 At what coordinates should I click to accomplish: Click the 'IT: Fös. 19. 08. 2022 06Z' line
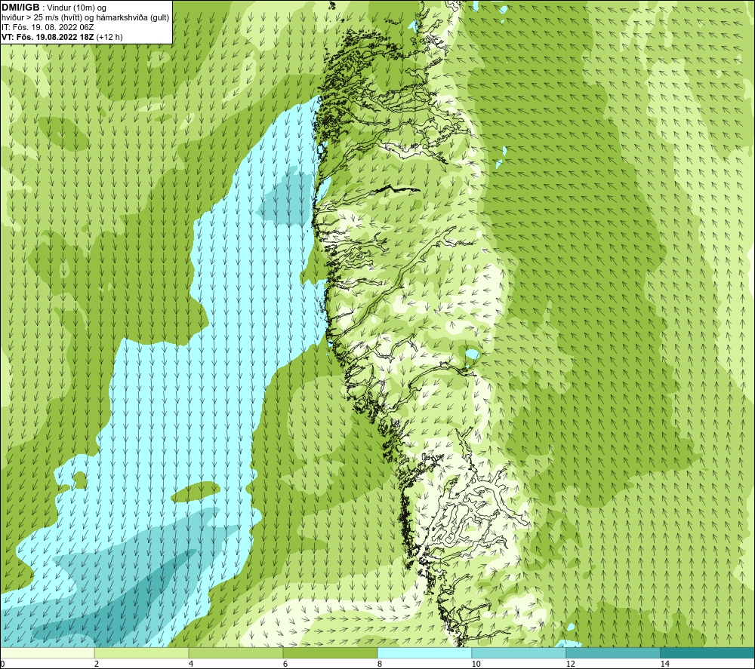[48, 27]
